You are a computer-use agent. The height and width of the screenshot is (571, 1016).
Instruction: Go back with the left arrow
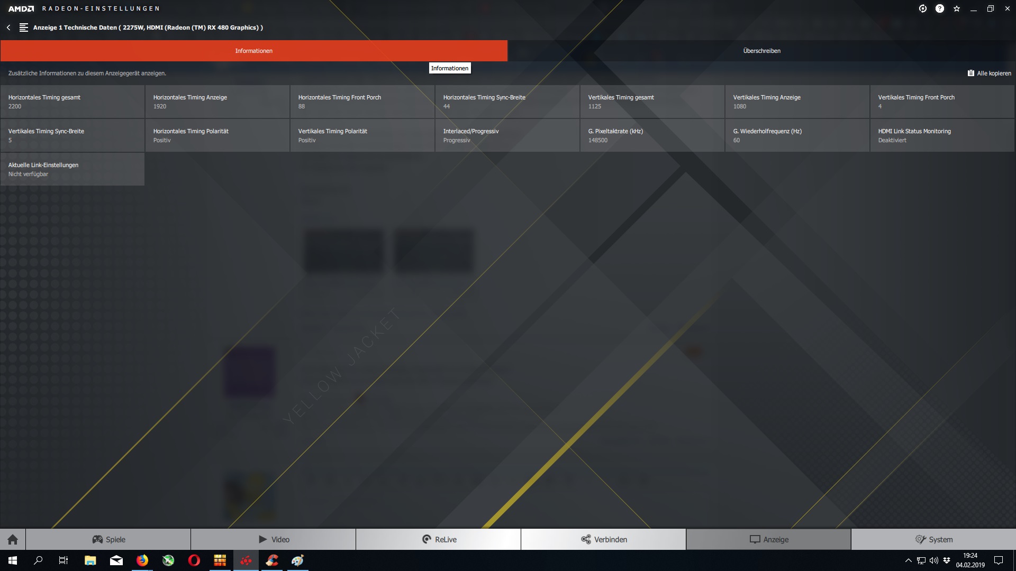tap(8, 27)
